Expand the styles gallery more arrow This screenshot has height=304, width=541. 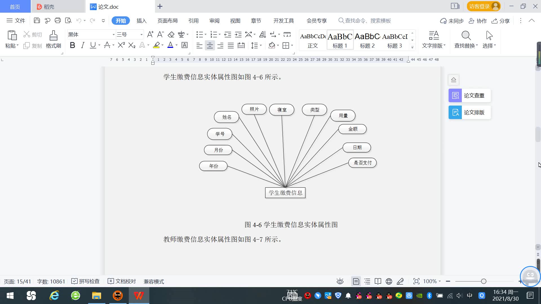412,47
